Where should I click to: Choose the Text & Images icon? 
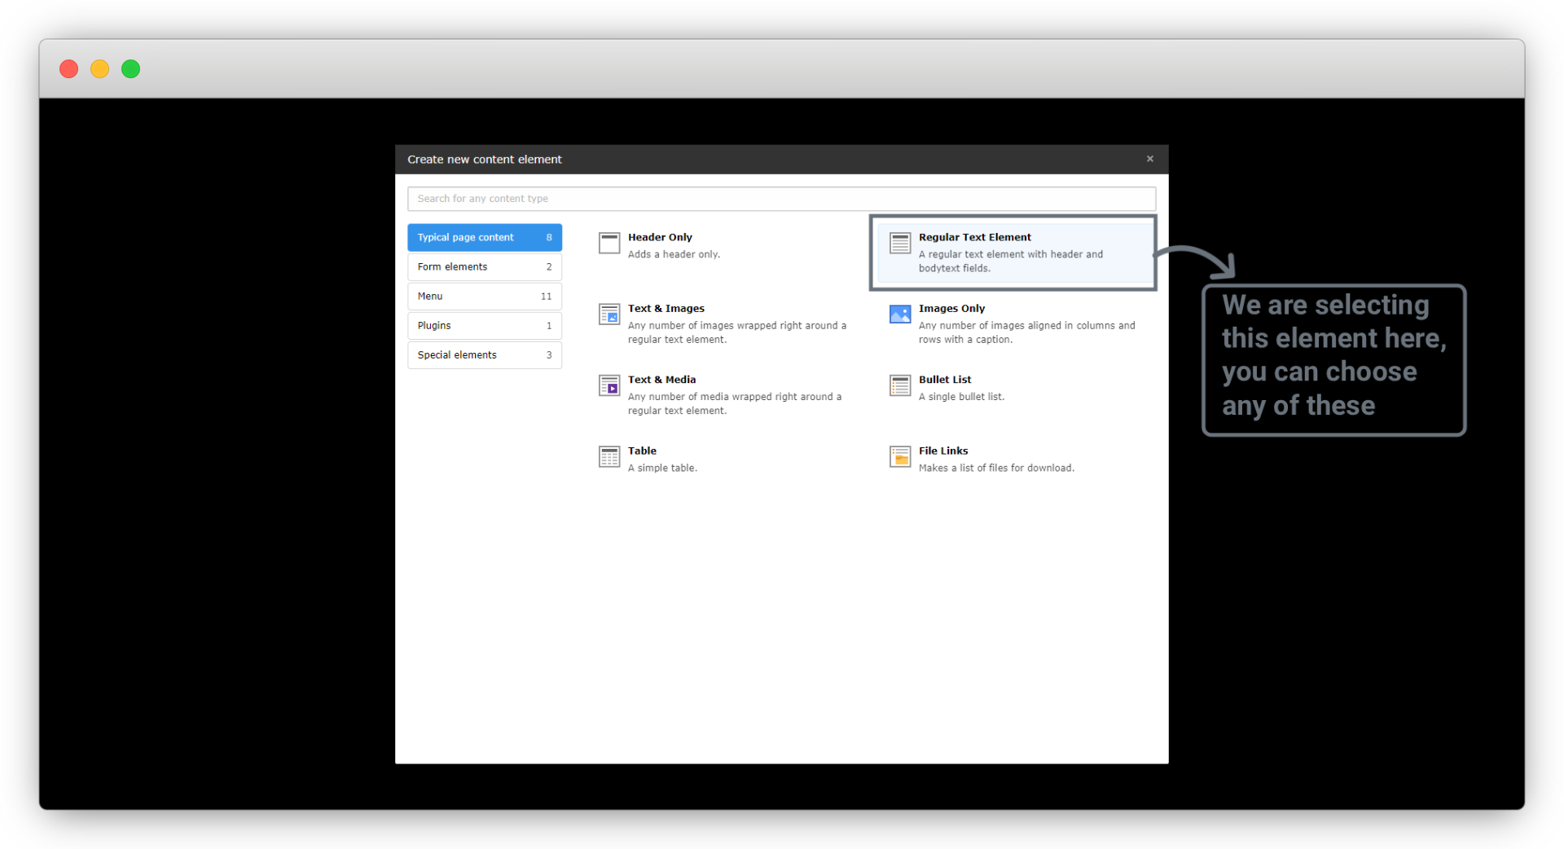609,314
